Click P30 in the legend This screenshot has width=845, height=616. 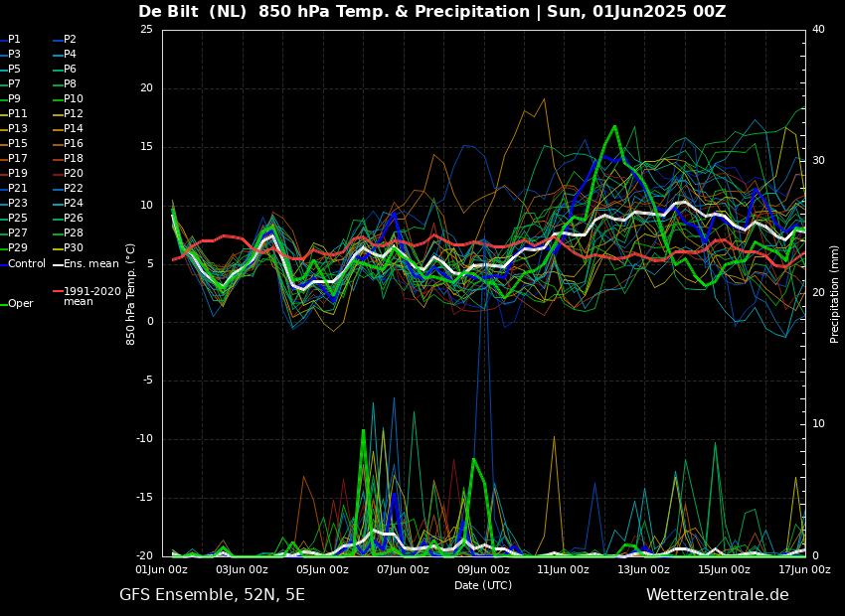(68, 247)
